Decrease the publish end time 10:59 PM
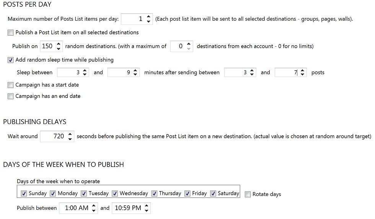Image resolution: width=375 pixels, height=219 pixels. [147, 211]
